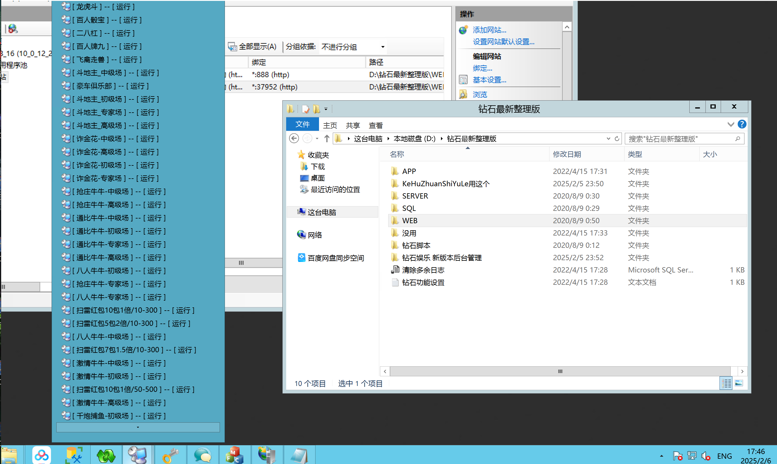
Task: Open the Notepad taskbar icon
Action: (299, 455)
